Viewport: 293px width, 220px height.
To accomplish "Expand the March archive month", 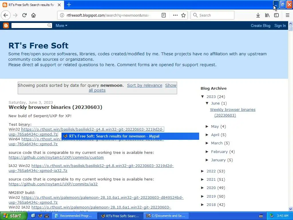I will (207, 143).
